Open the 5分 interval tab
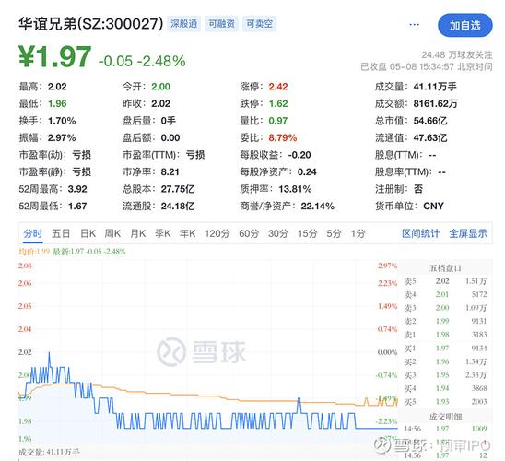This screenshot has height=461, width=505. coord(334,233)
